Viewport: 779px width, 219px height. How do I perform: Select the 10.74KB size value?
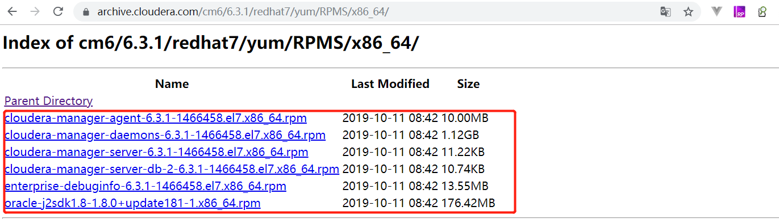coord(463,170)
